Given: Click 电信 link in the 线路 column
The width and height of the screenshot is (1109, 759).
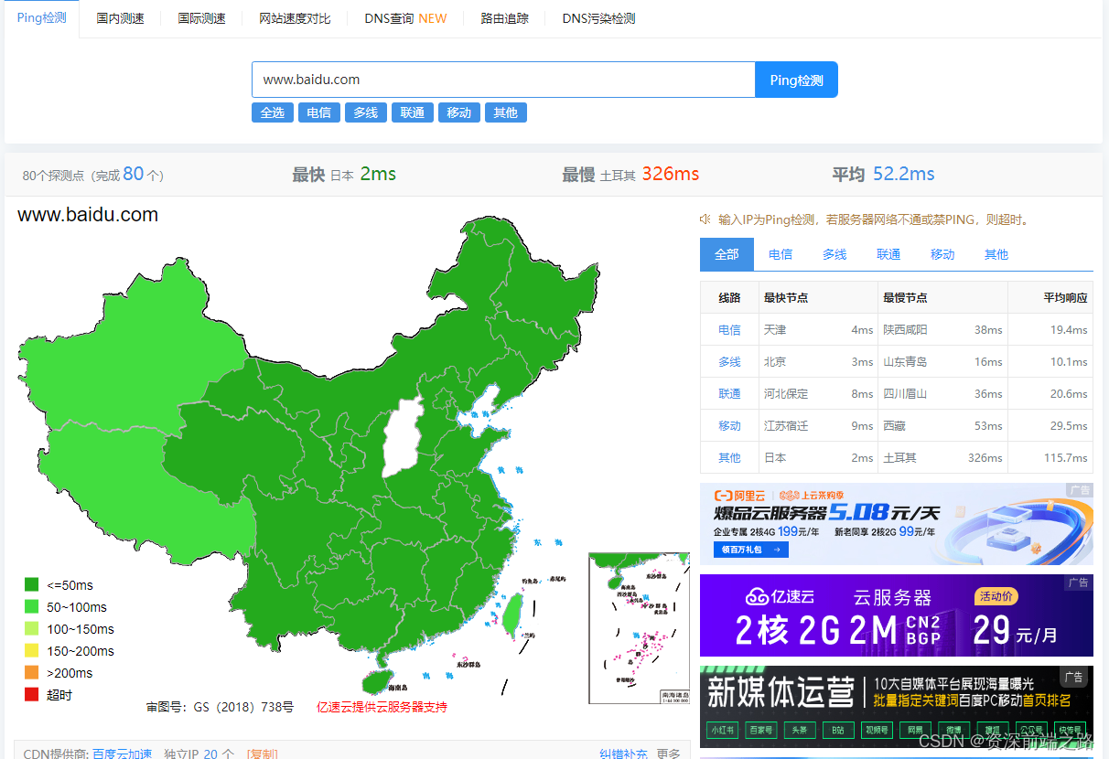Looking at the screenshot, I should [x=729, y=329].
